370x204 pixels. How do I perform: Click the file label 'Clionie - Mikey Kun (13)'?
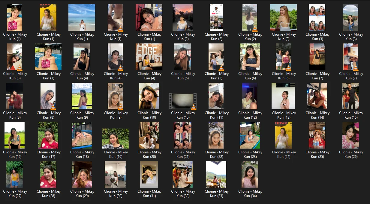(x=284, y=115)
